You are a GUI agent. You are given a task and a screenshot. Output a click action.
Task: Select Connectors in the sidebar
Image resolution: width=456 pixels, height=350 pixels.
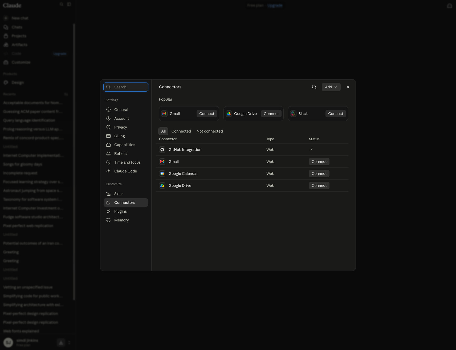click(126, 203)
